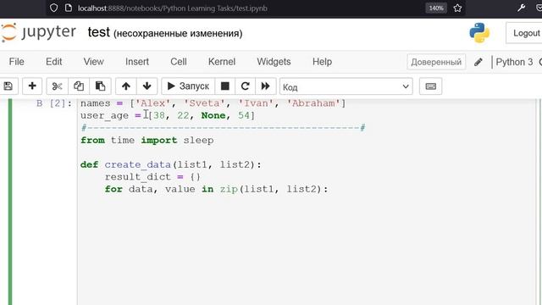Screen dimensions: 542x305
Task: Restart kernel and run all cells icon
Action: click(265, 86)
